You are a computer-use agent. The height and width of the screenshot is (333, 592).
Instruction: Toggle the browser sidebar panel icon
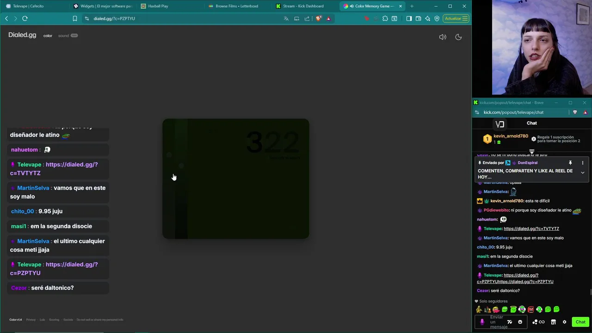point(409,18)
